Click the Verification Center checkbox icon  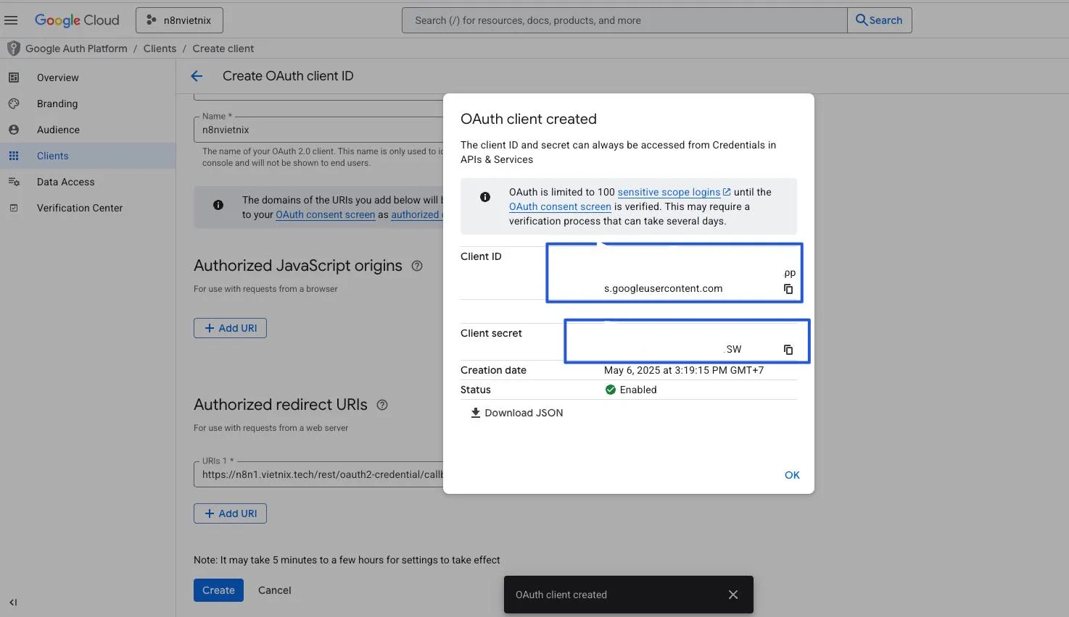(14, 208)
